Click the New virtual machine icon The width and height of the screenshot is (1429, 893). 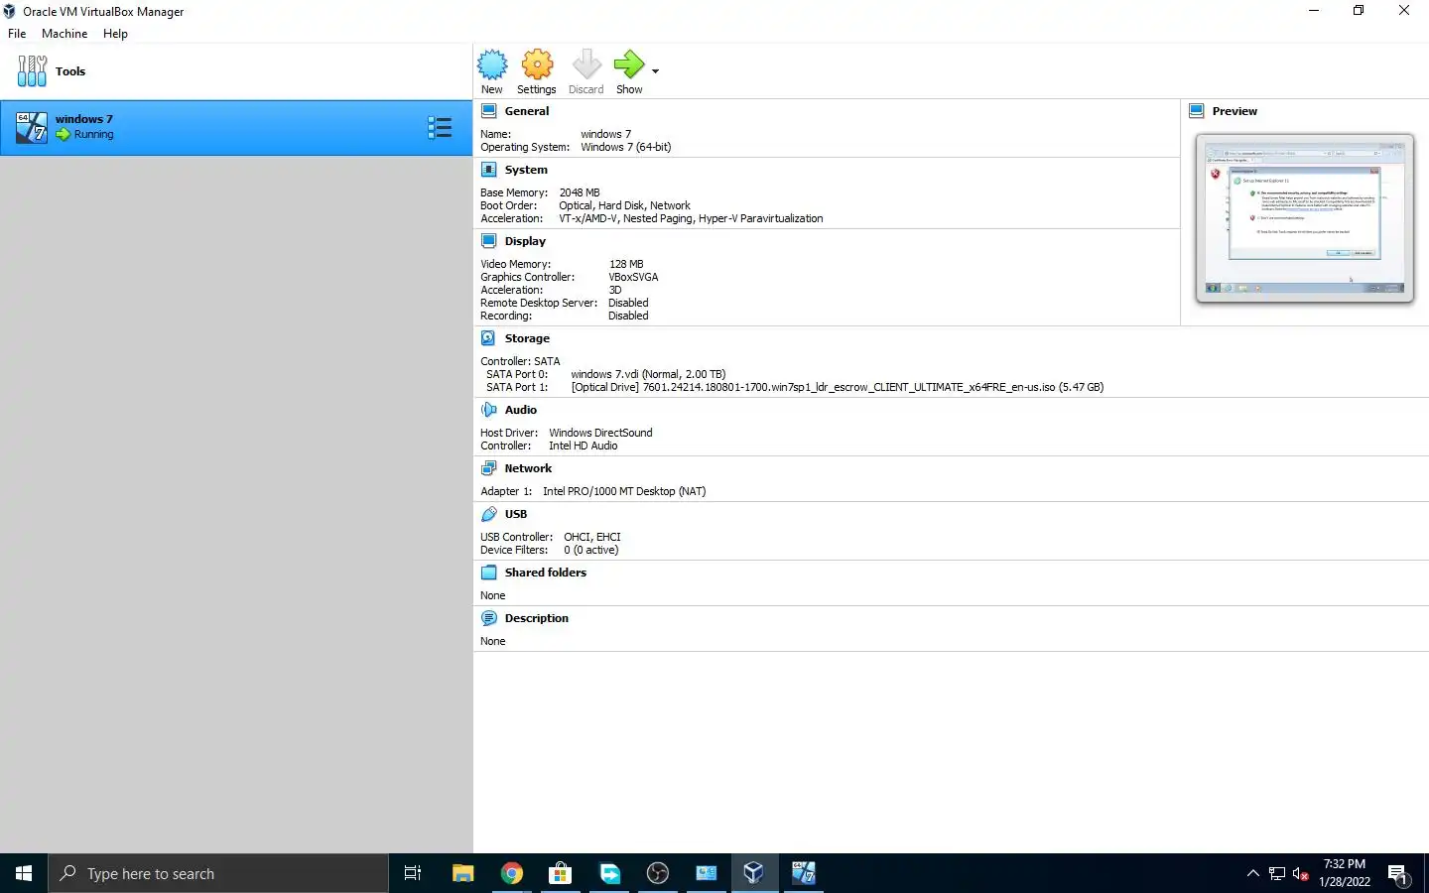(x=492, y=65)
